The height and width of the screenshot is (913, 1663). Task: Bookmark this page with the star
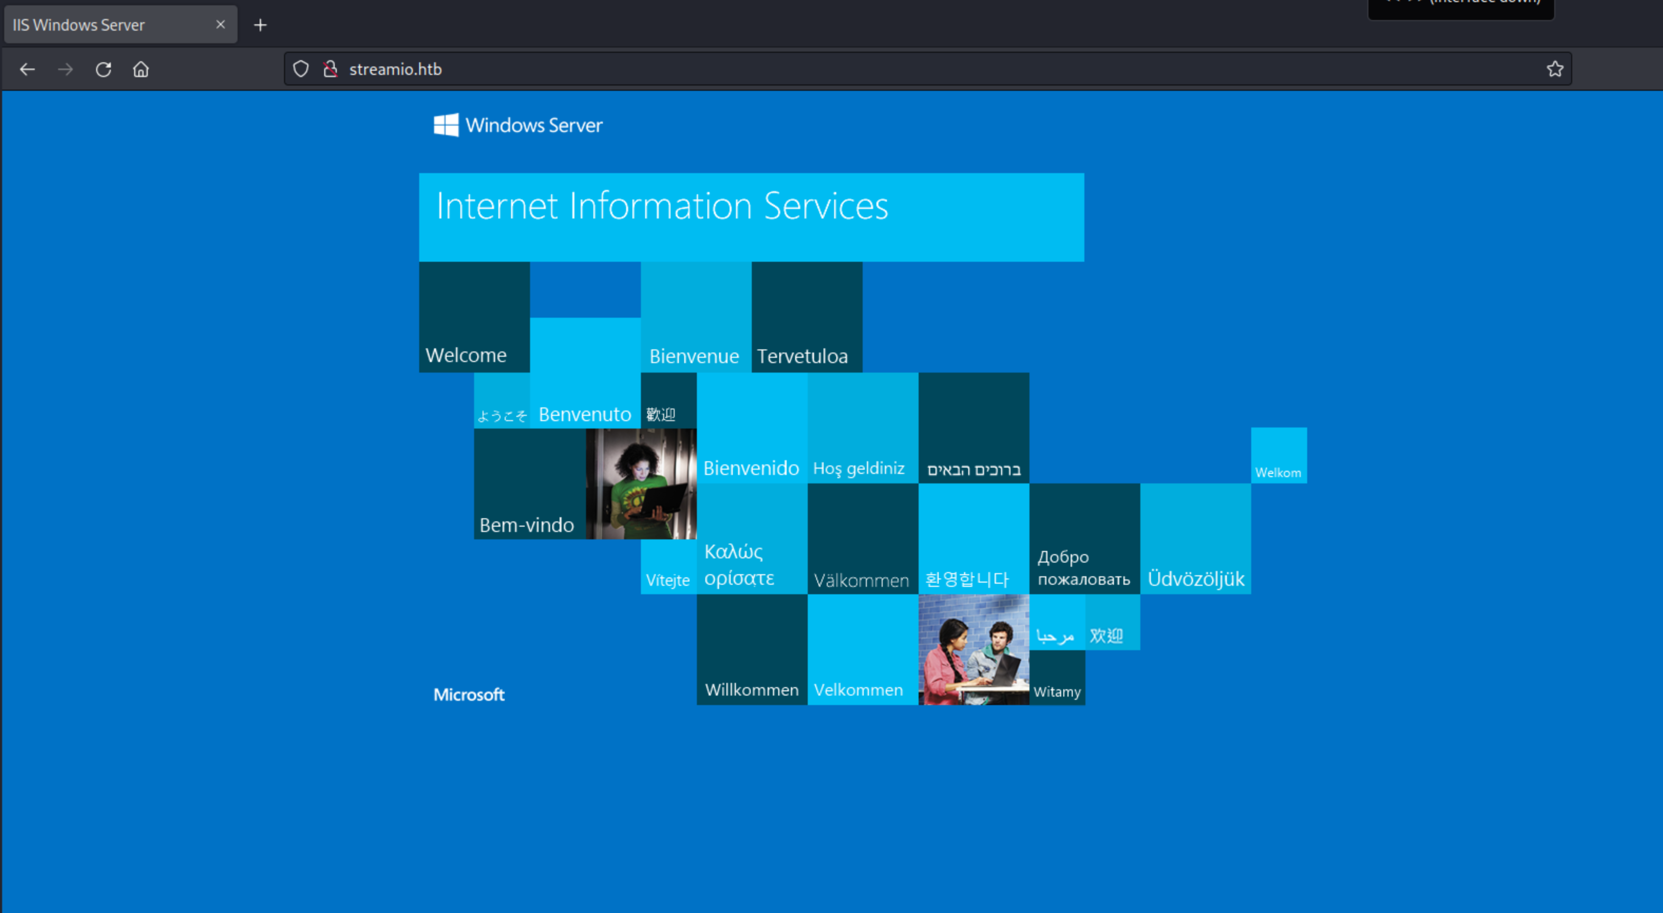coord(1555,69)
